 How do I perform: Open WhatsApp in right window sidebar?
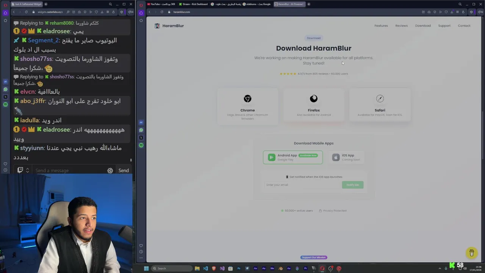pos(141,130)
